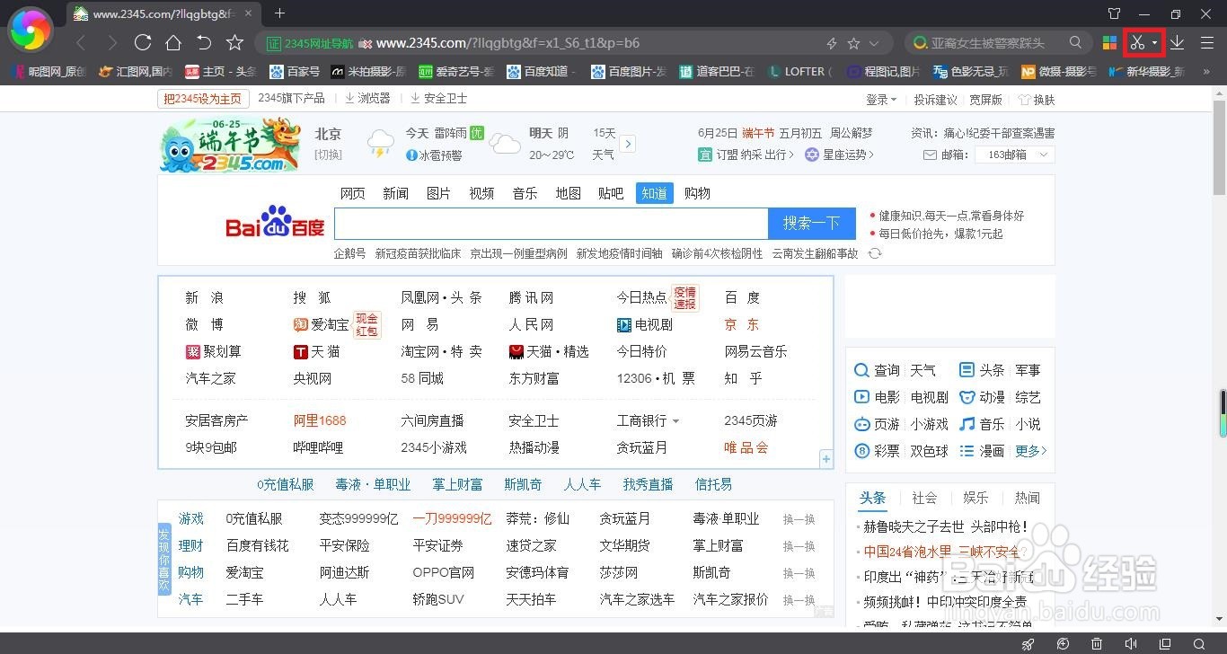Refresh hot search suggestions icon
This screenshot has width=1227, height=654.
(874, 253)
